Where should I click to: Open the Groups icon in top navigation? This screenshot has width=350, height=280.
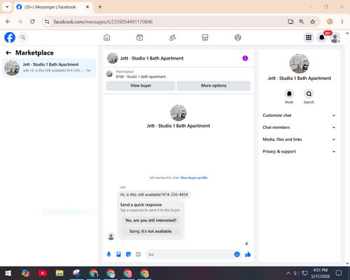click(x=238, y=37)
